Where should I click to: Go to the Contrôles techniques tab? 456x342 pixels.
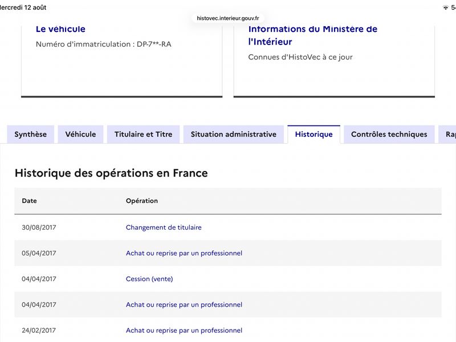point(389,135)
